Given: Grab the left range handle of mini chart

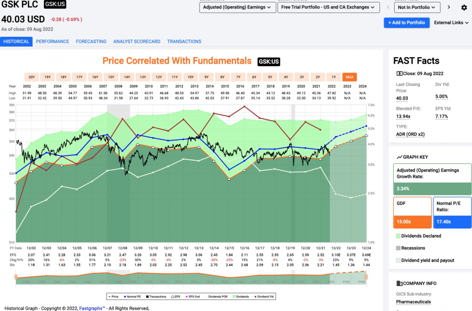Looking at the screenshot, I should tap(16, 277).
